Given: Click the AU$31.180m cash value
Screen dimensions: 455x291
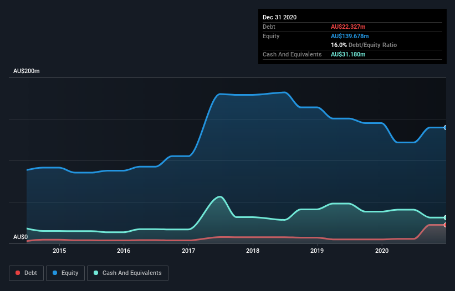Looking at the screenshot, I should pos(348,54).
